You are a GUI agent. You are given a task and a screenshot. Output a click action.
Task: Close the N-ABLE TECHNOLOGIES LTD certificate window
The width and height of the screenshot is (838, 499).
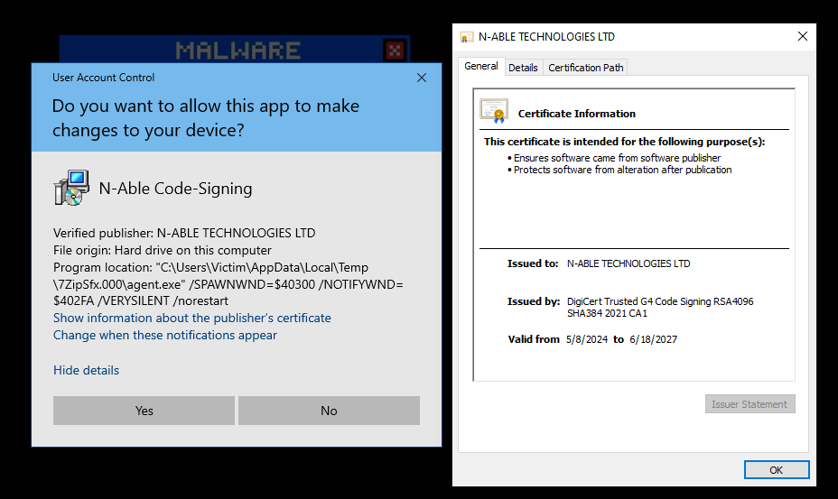click(x=802, y=36)
